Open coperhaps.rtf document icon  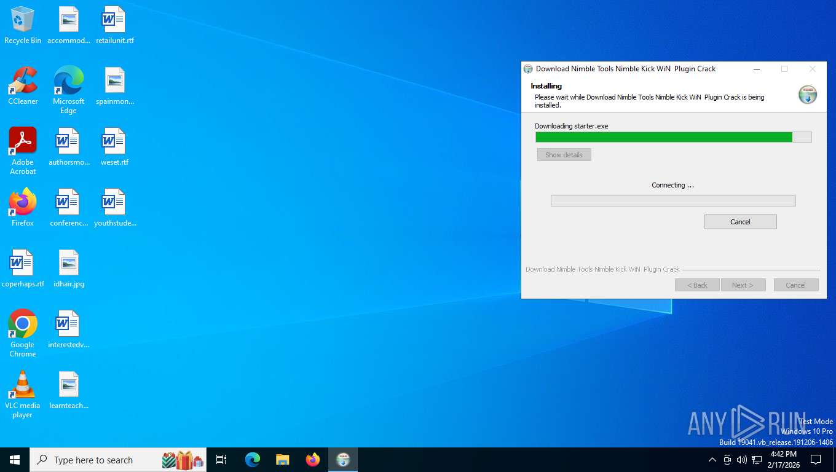[23, 269]
